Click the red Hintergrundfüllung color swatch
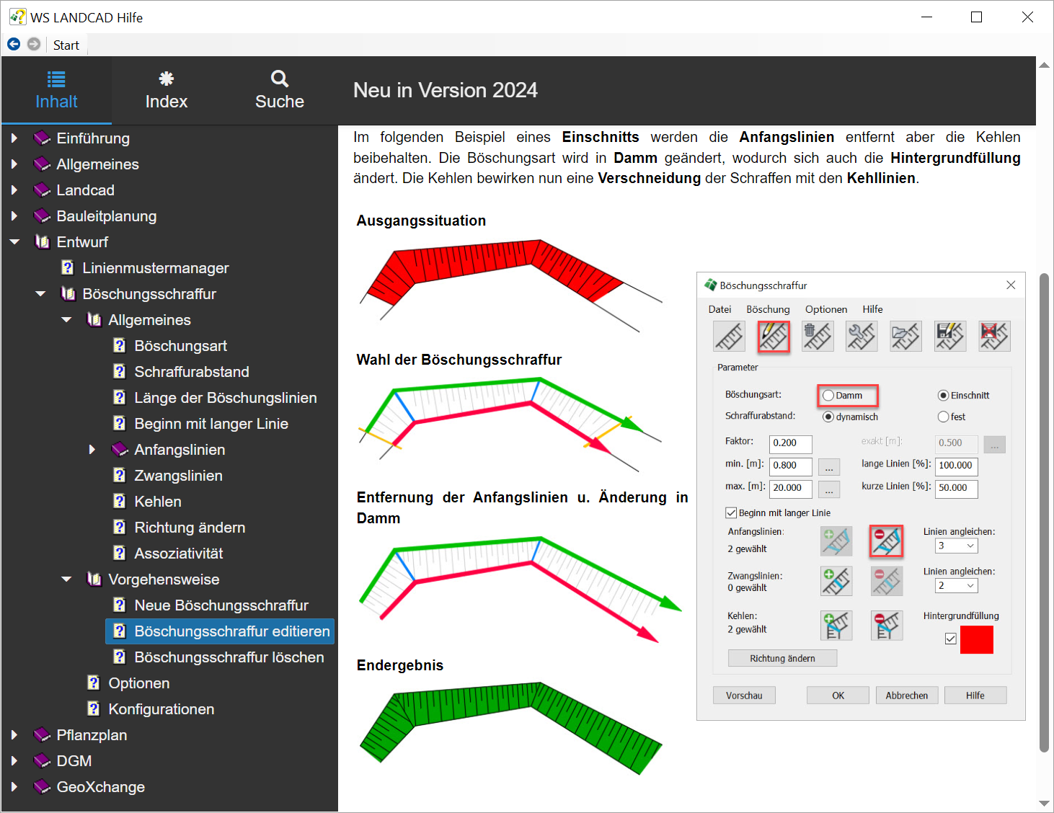This screenshot has height=813, width=1054. [976, 639]
